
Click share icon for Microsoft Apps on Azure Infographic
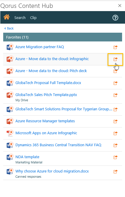115,133
